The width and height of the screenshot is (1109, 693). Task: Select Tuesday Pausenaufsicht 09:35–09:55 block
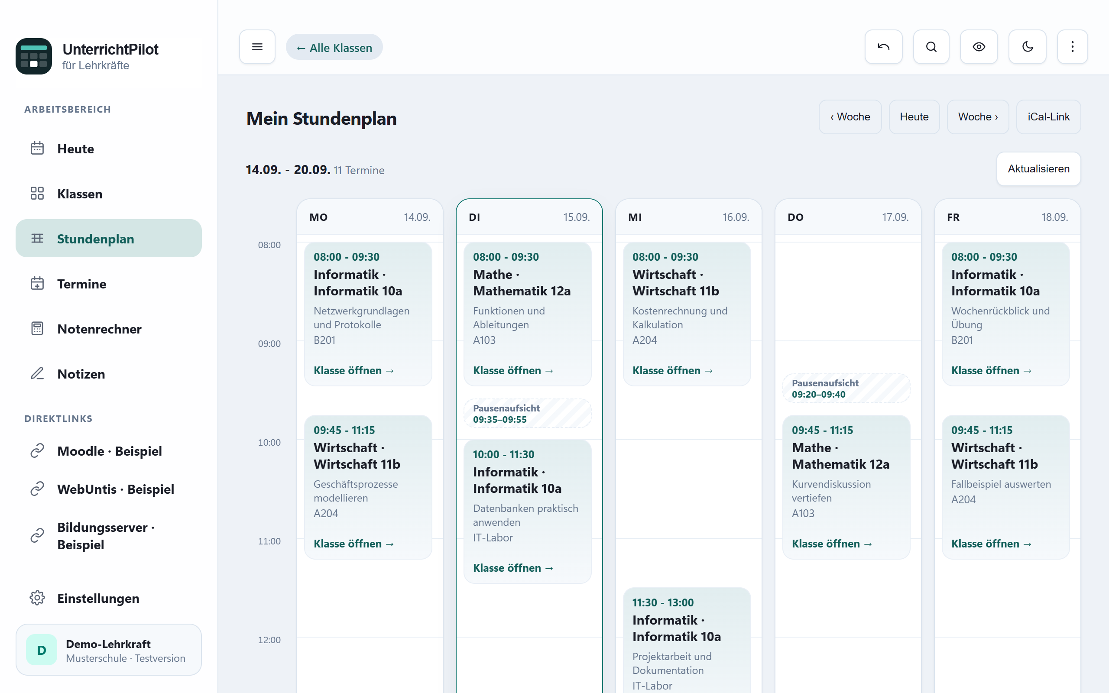(x=528, y=413)
